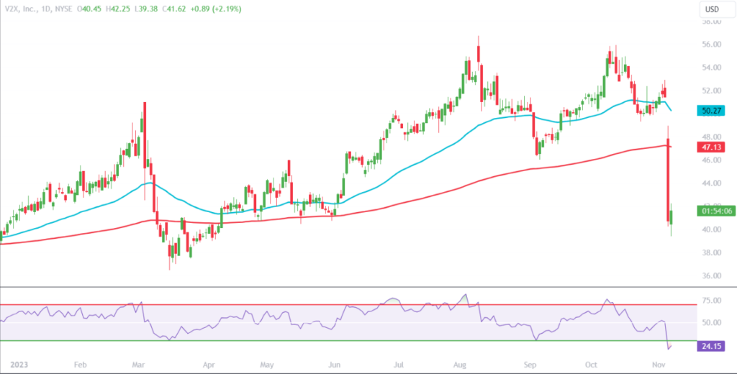
Task: Click the large red November crash candle
Action: coord(668,180)
